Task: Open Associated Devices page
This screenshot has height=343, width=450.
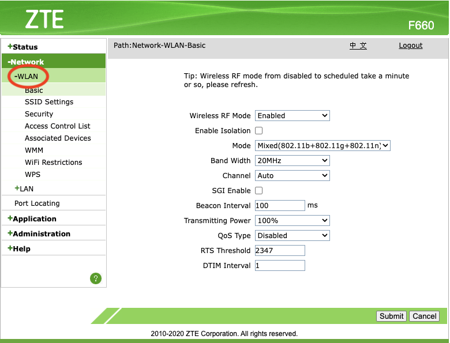Action: click(58, 138)
